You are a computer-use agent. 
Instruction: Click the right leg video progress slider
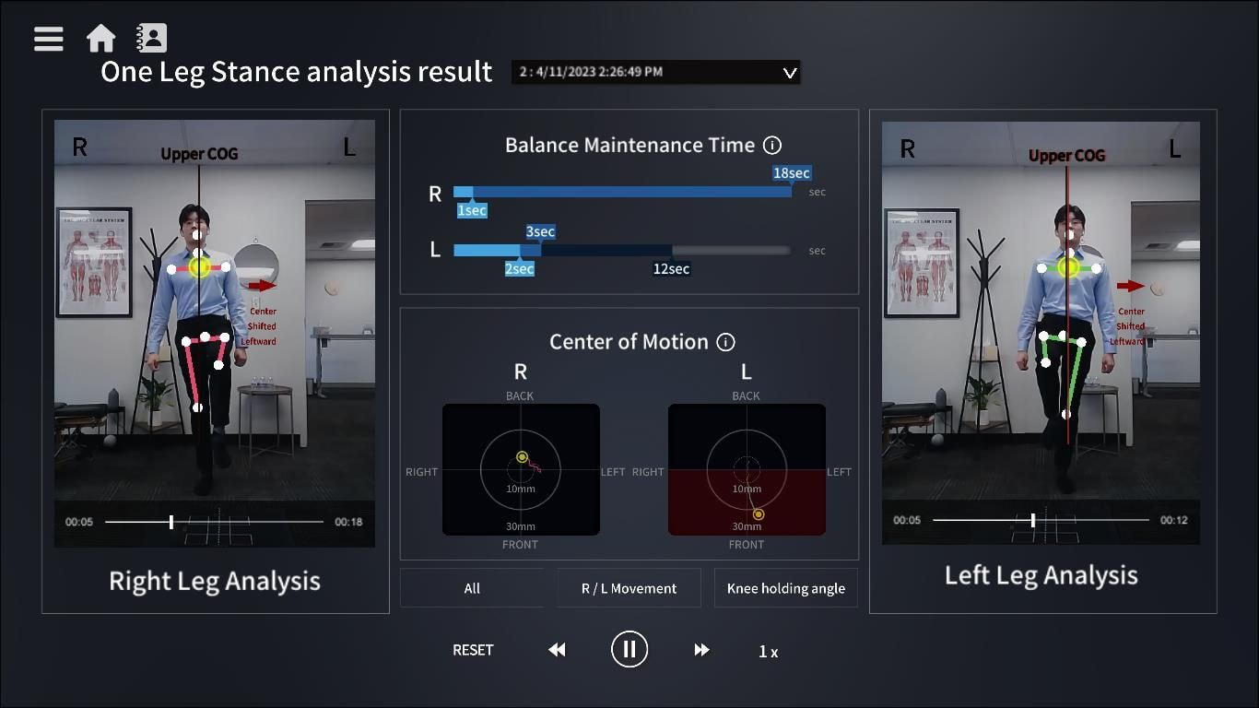pyautogui.click(x=214, y=522)
